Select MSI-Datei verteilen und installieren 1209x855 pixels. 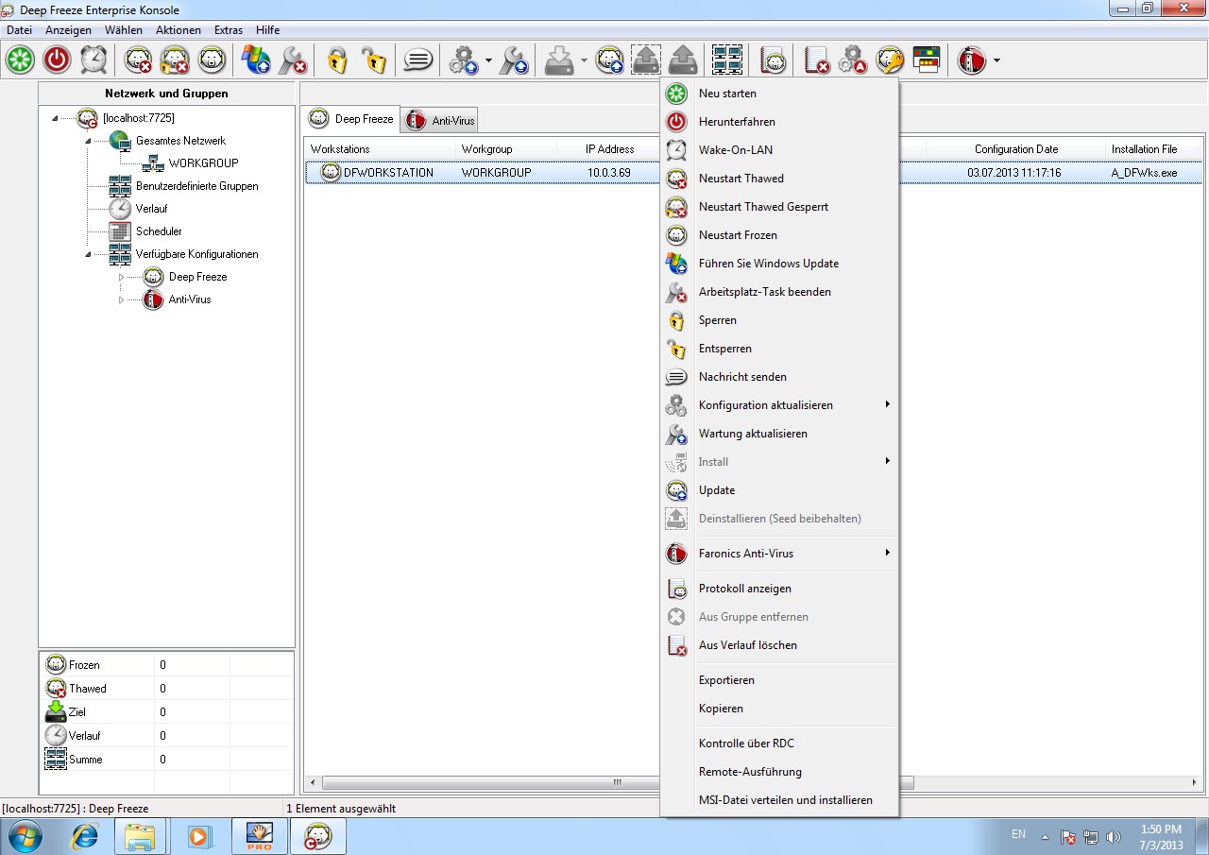coord(779,800)
